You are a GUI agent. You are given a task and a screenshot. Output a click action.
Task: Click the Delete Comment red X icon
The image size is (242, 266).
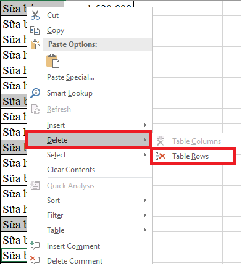tap(35, 260)
